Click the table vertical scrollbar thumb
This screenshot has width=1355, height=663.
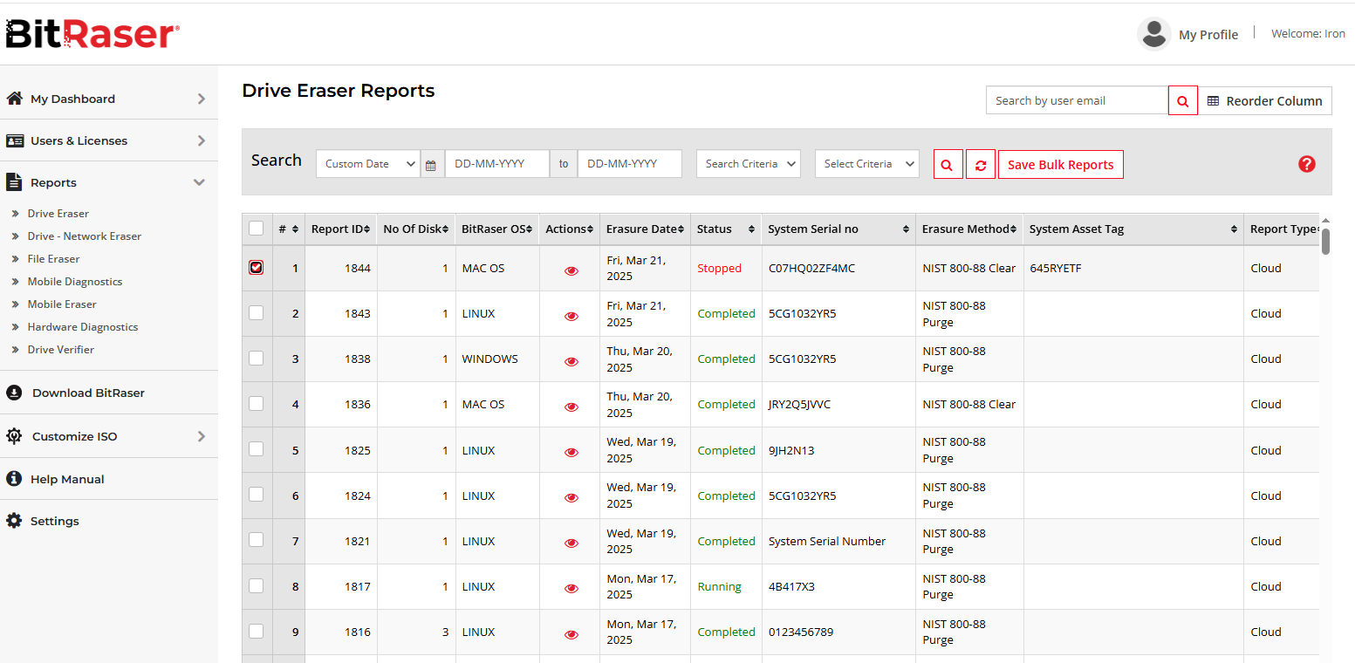(1325, 240)
